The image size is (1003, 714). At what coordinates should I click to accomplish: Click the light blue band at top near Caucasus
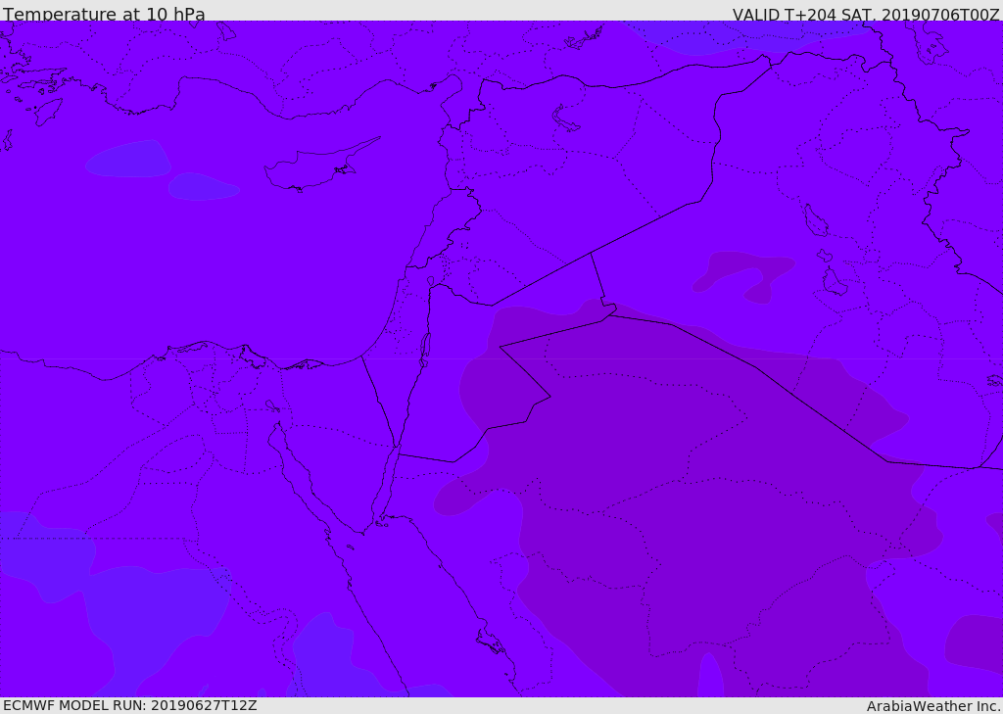748,35
